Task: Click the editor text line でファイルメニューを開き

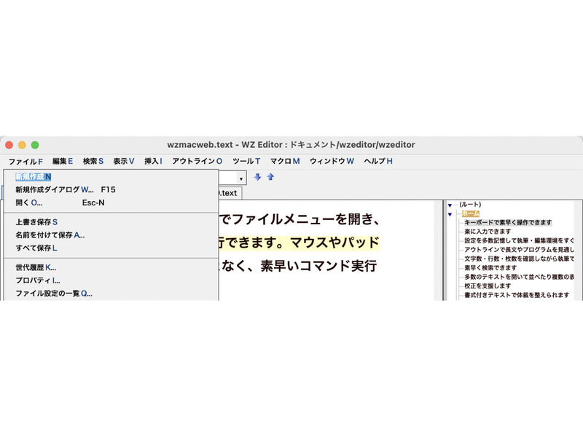Action: (299, 219)
